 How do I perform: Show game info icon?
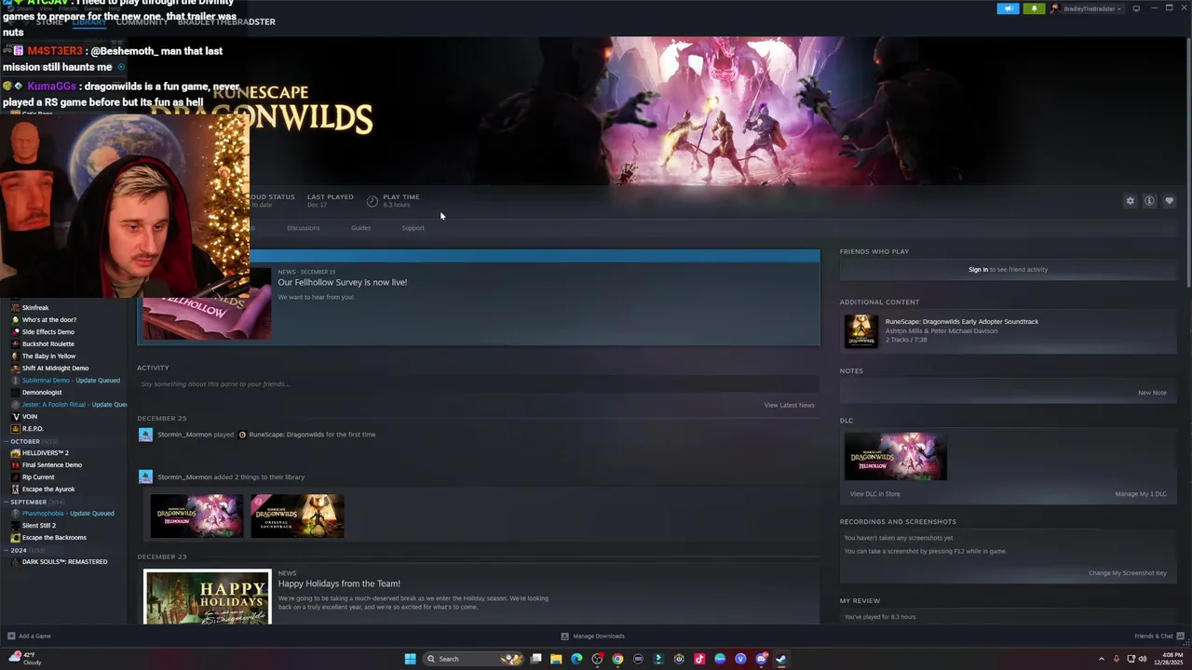(1150, 201)
